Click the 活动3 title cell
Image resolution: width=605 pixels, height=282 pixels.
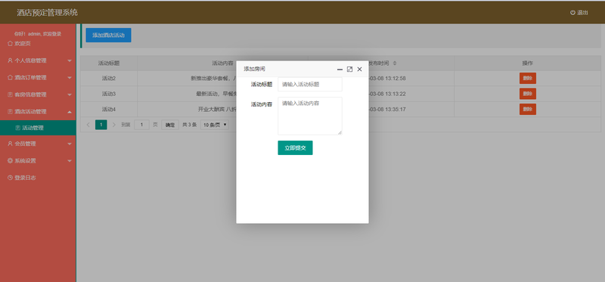pyautogui.click(x=109, y=94)
